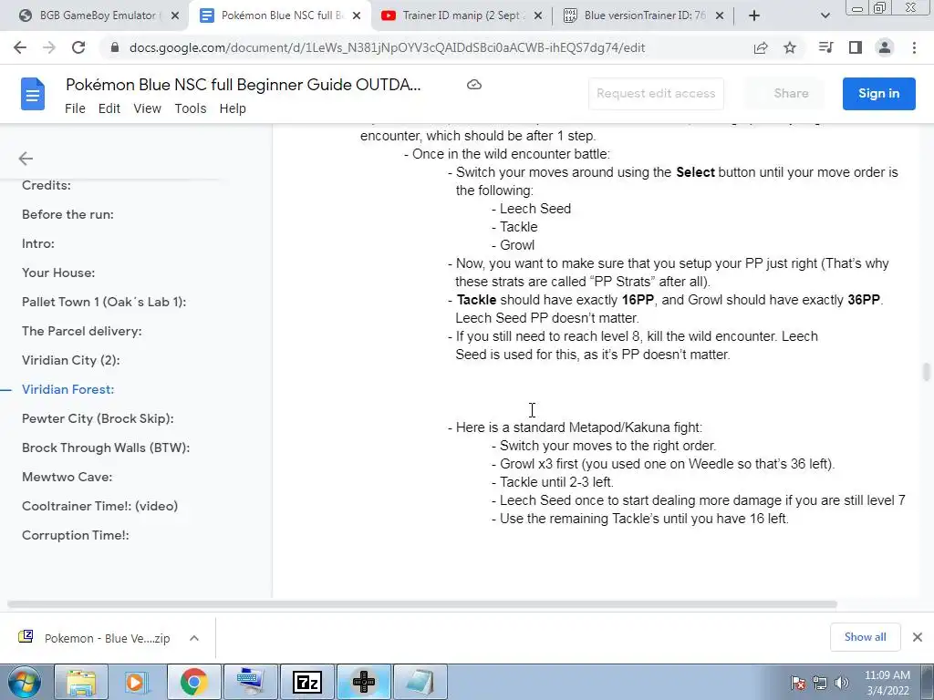The width and height of the screenshot is (934, 700).
Task: Open the media control icon in Chrome toolbar
Action: coord(825,47)
